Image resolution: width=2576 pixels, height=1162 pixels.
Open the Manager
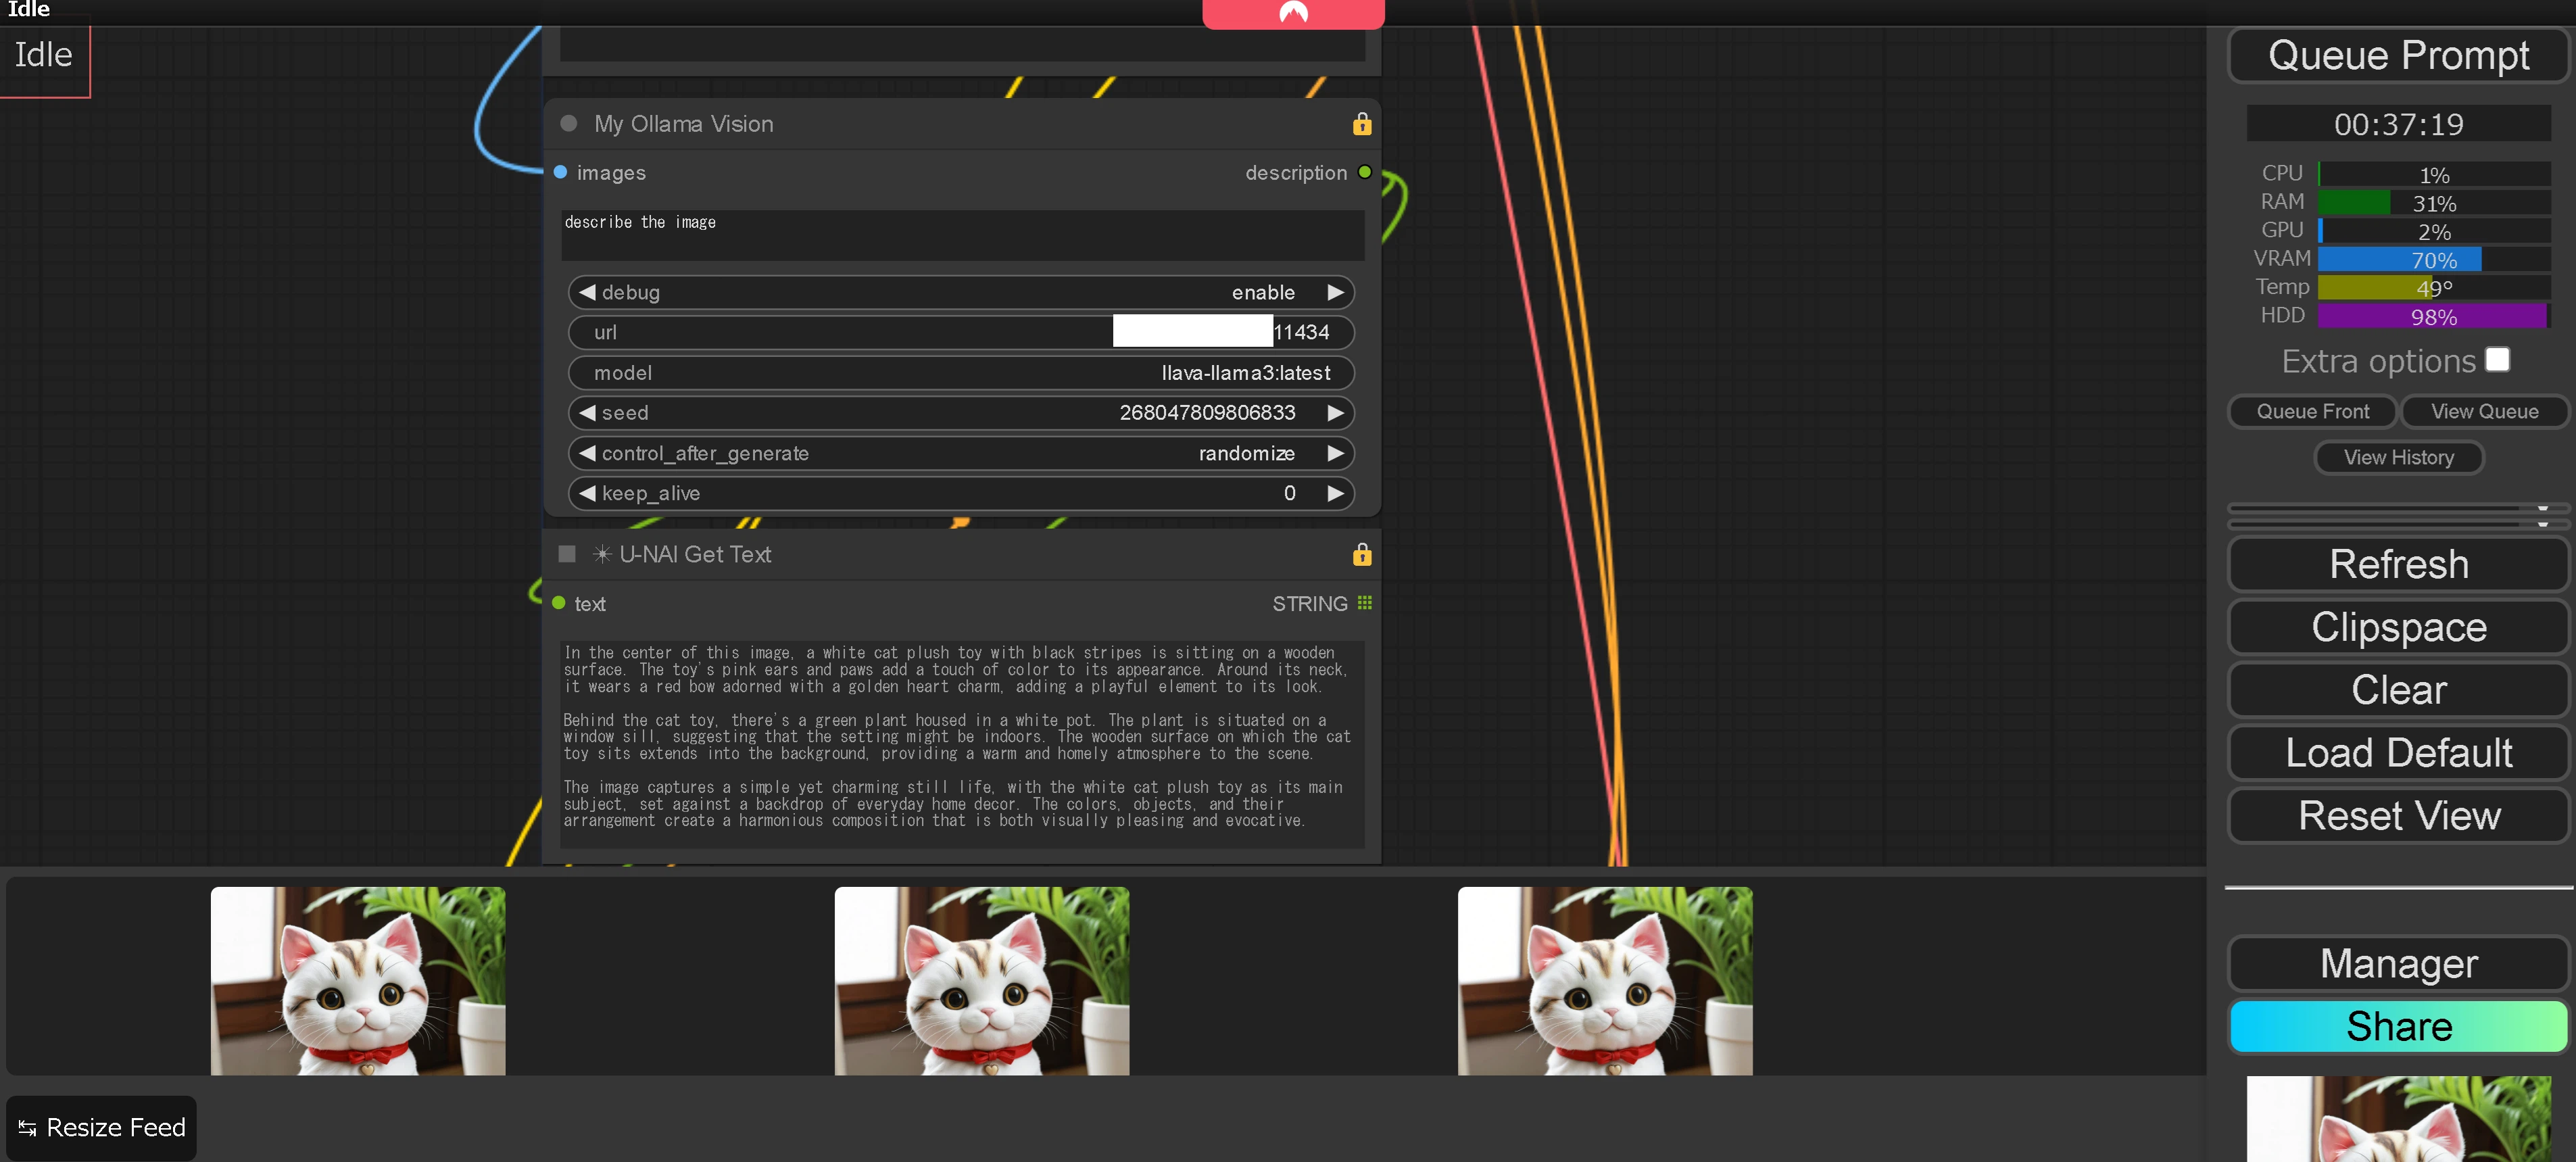coord(2398,963)
